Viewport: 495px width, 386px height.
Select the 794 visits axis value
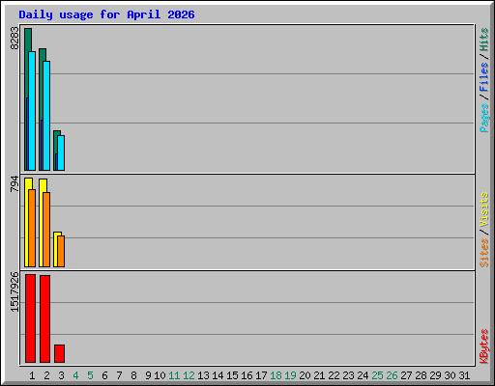(15, 183)
